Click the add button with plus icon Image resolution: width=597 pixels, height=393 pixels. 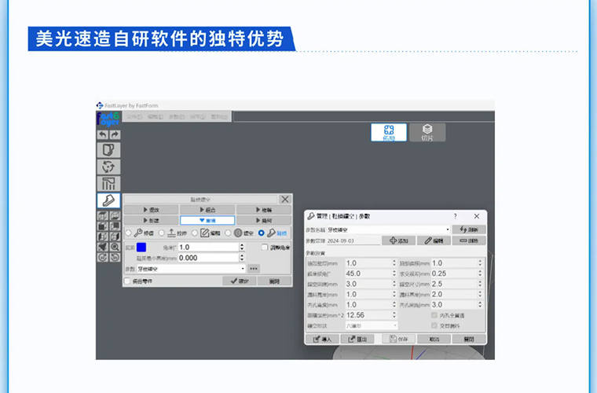(398, 241)
